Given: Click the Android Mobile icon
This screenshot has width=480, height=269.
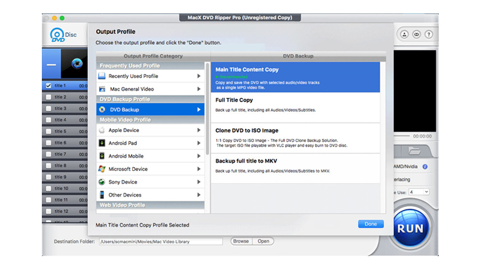Looking at the screenshot, I should click(102, 156).
